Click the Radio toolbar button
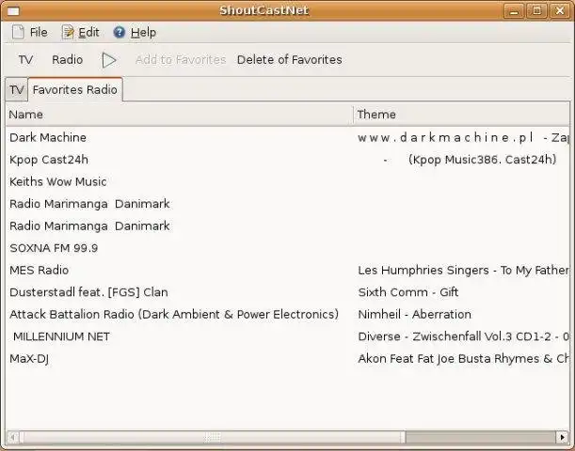The image size is (575, 451). coord(68,60)
